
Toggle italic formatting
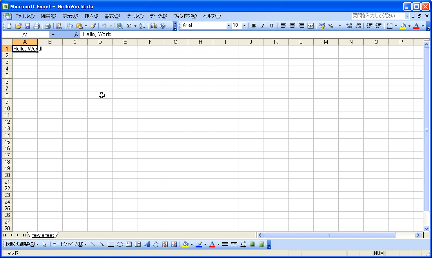(263, 26)
